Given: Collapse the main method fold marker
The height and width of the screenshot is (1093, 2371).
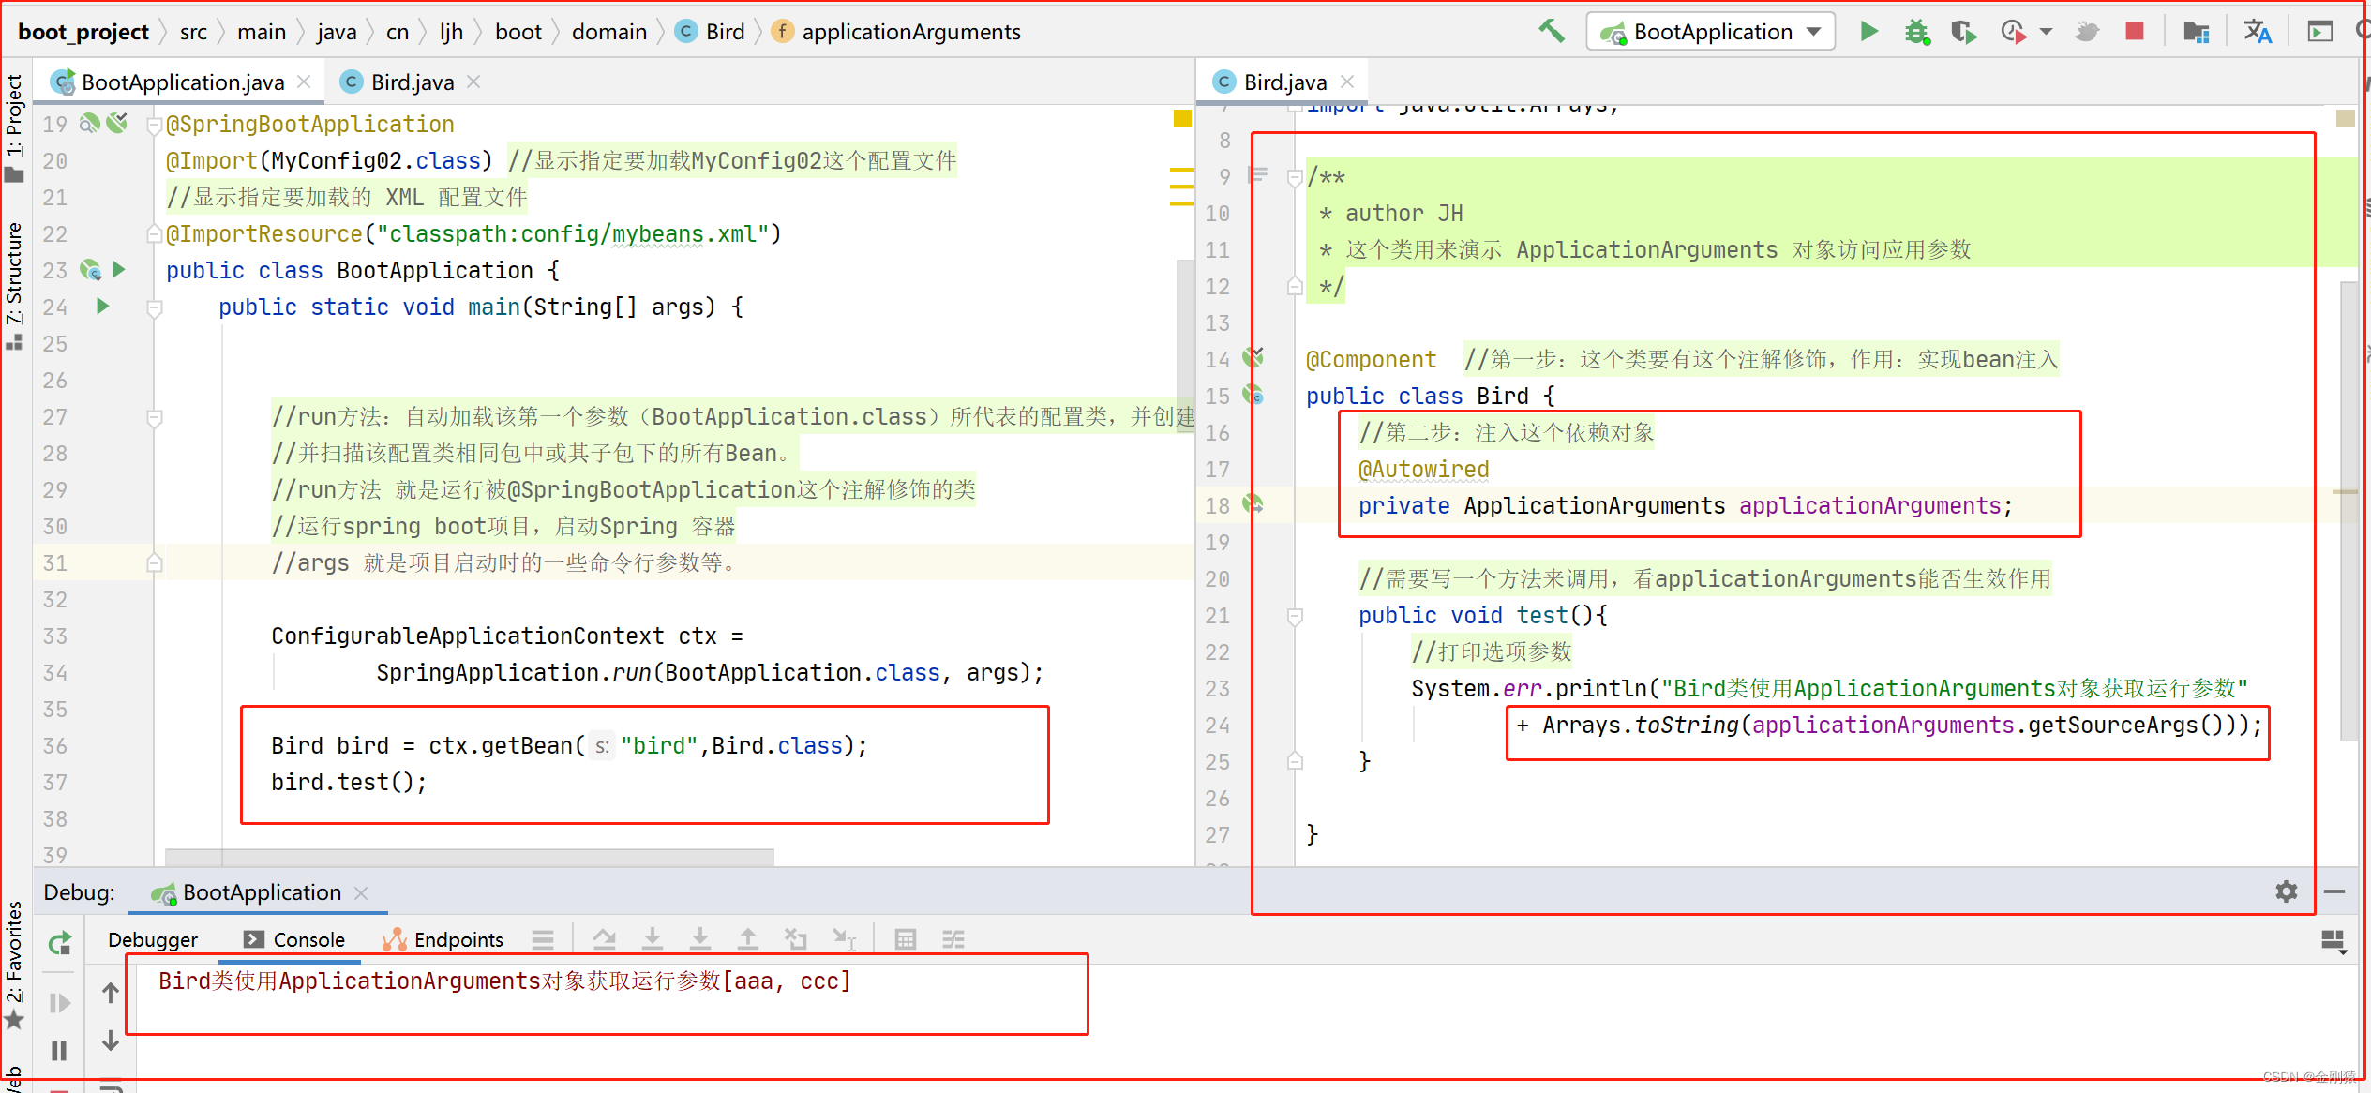Looking at the screenshot, I should pos(156,307).
